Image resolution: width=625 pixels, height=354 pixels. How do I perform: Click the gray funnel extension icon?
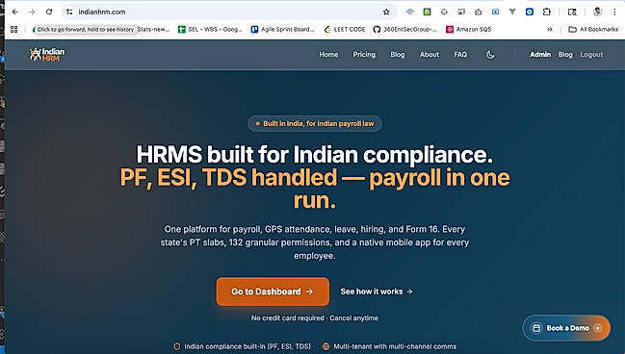(512, 12)
